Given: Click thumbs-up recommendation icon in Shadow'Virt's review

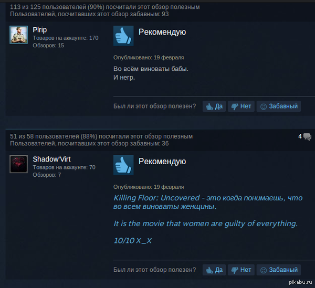Looking at the screenshot, I should [123, 165].
